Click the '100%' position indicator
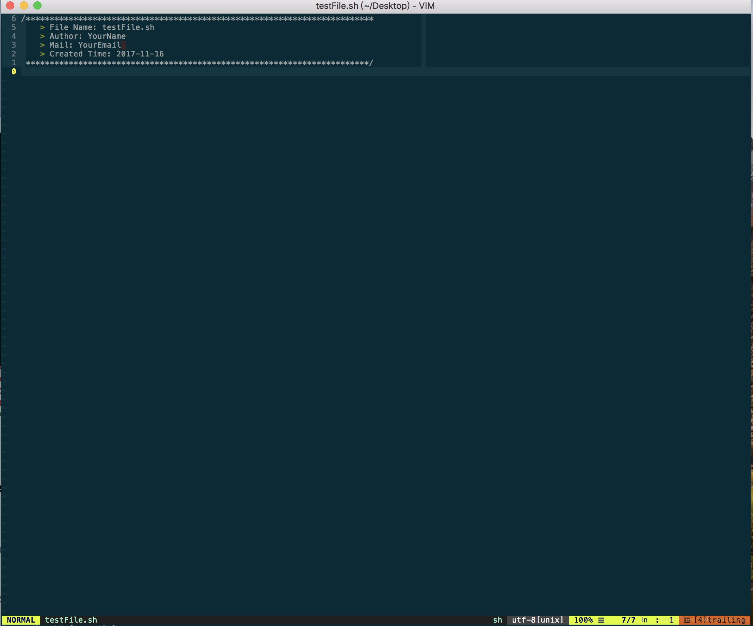 [x=583, y=620]
